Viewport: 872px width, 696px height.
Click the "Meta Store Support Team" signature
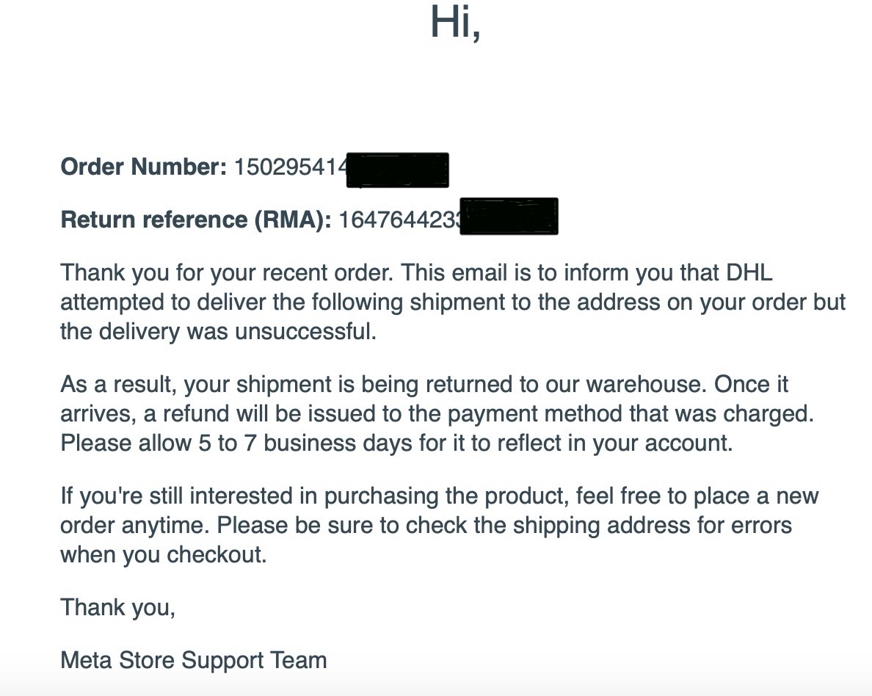point(193,660)
